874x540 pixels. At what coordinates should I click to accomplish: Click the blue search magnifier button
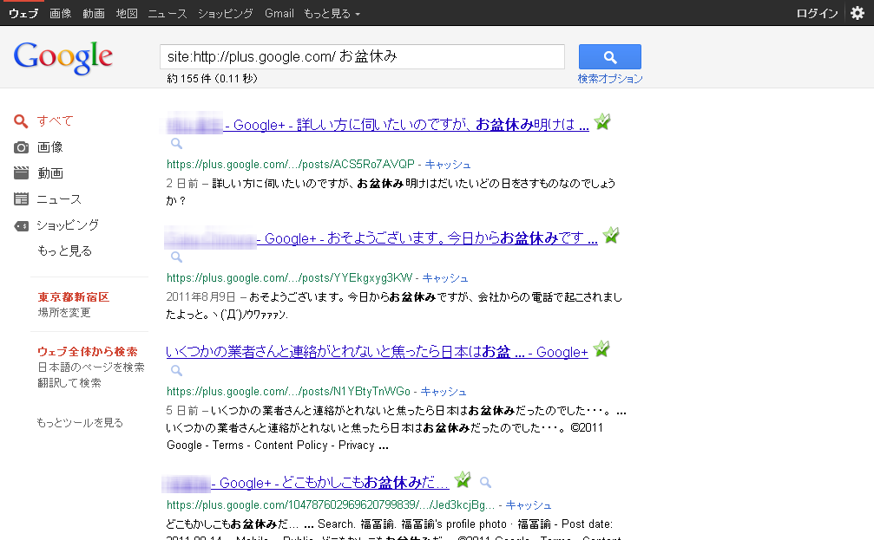coord(609,57)
